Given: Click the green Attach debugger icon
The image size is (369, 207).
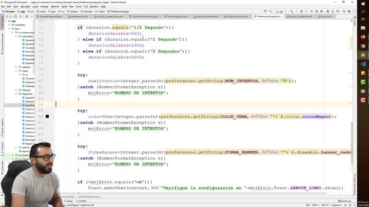Looking at the screenshot, I should pos(317,11).
